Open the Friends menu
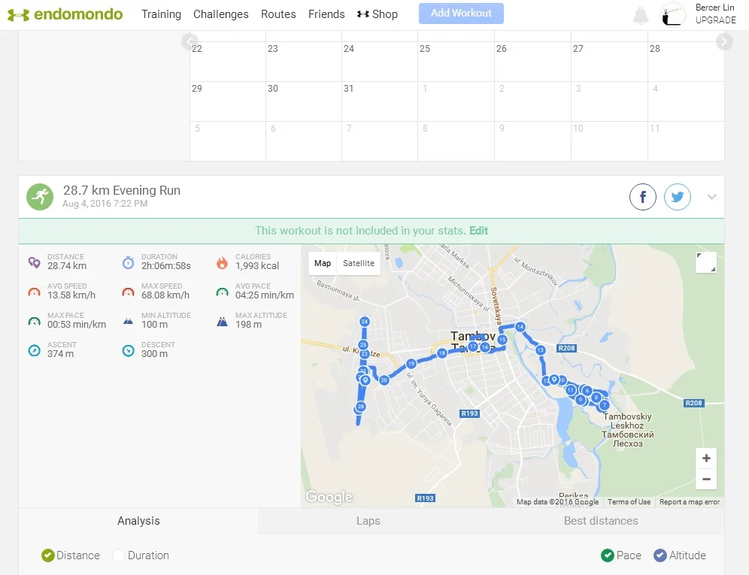 [326, 14]
